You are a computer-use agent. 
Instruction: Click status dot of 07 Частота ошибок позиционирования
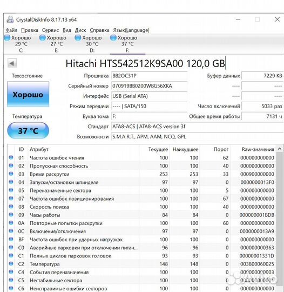(x=11, y=198)
